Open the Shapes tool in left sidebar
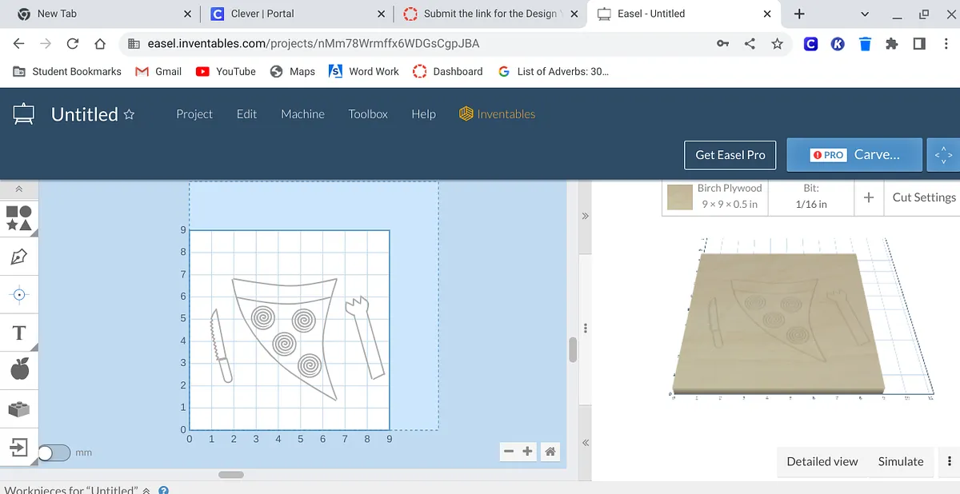The image size is (960, 494). [x=19, y=218]
